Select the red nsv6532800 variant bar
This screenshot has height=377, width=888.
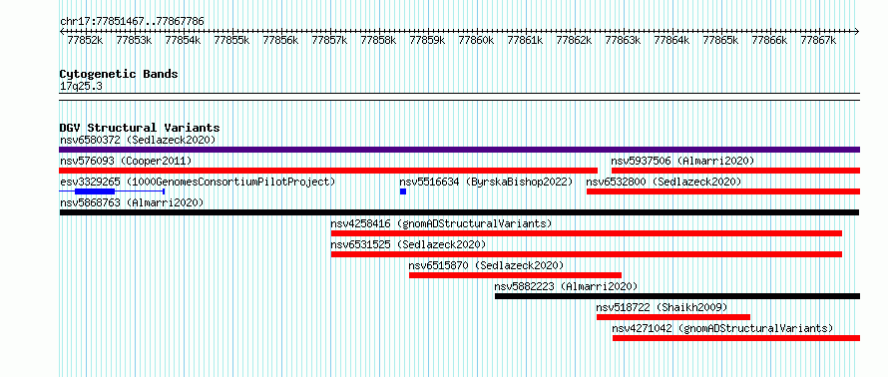tap(723, 191)
